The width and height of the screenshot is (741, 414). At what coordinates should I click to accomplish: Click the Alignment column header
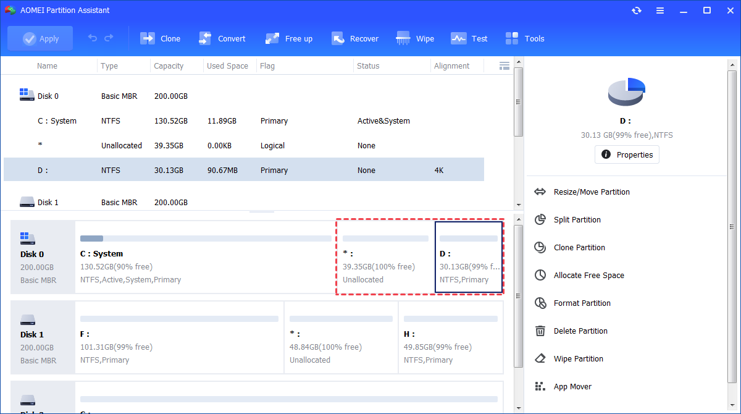(451, 66)
